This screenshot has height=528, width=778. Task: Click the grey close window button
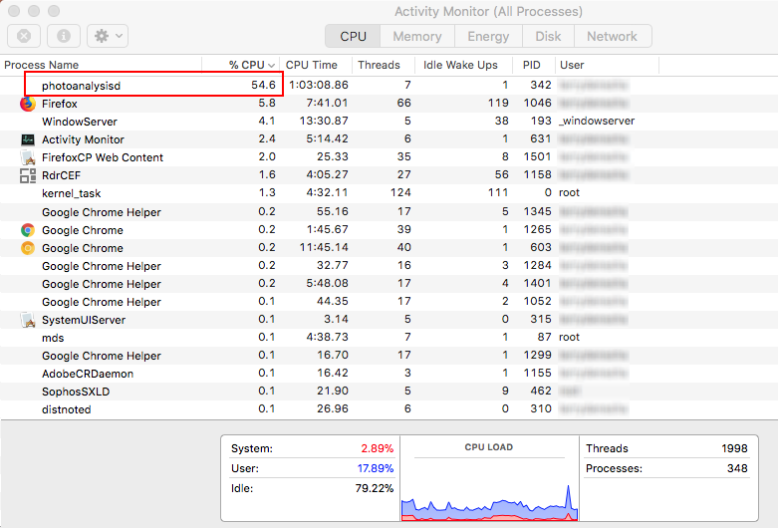coord(14,10)
